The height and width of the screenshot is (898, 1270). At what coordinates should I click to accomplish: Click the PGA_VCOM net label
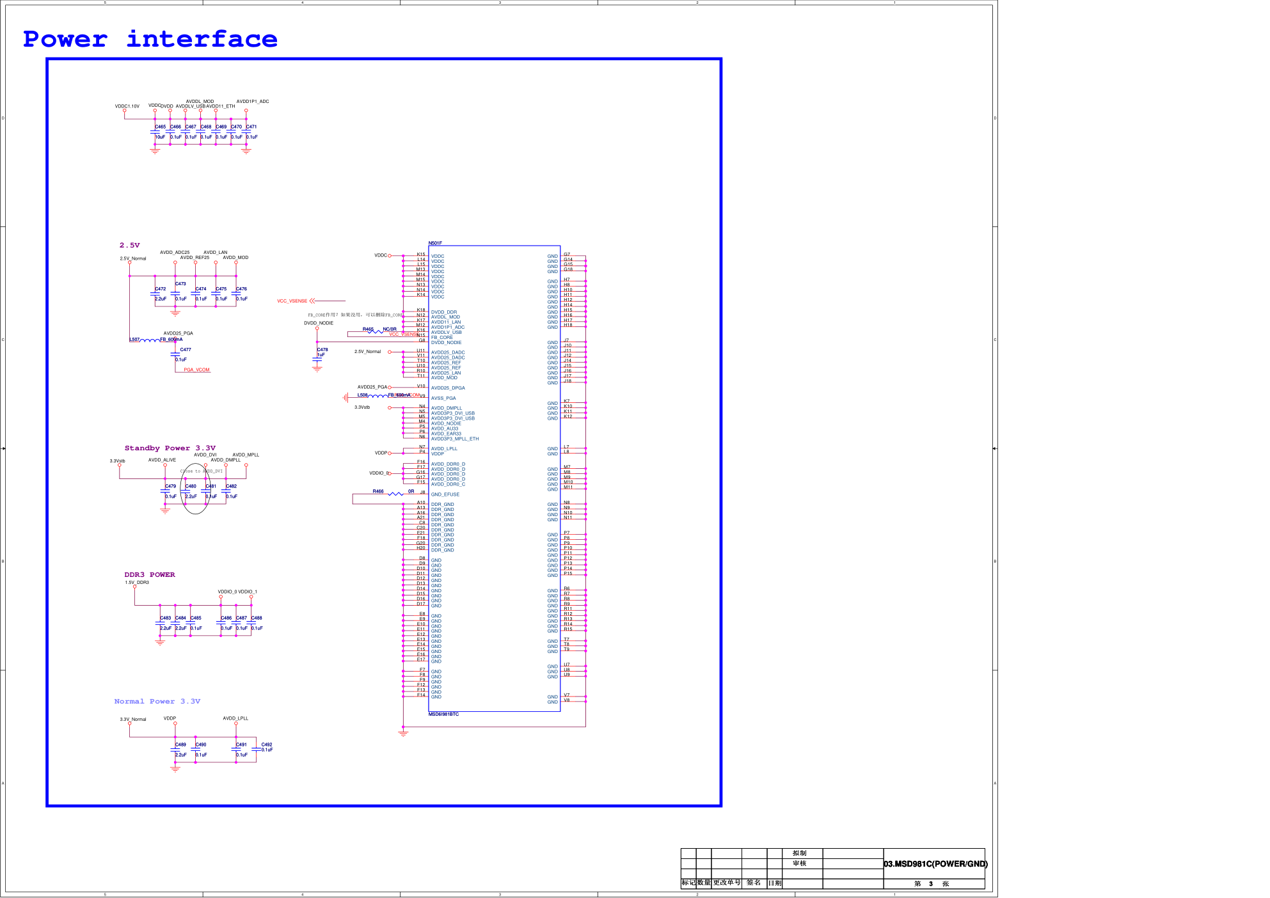pos(196,370)
